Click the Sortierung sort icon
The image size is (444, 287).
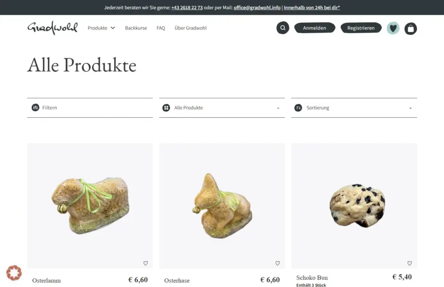(x=298, y=108)
